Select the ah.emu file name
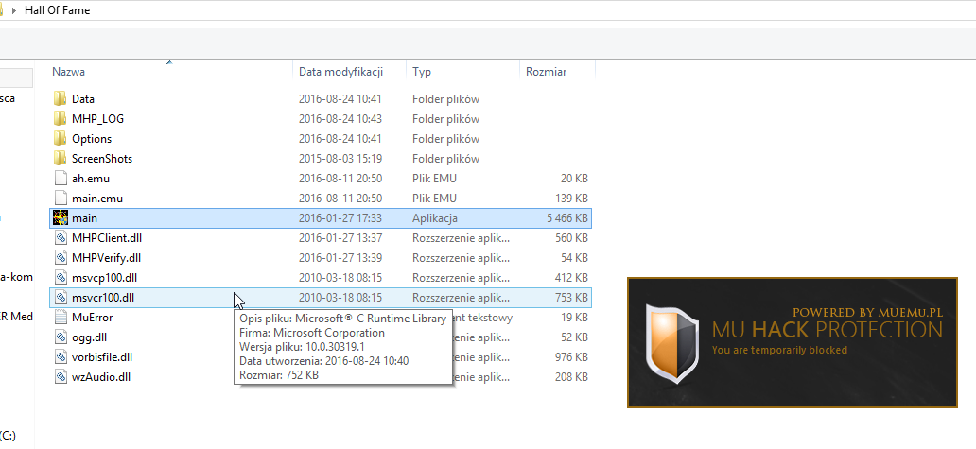The width and height of the screenshot is (976, 449). pyautogui.click(x=90, y=179)
